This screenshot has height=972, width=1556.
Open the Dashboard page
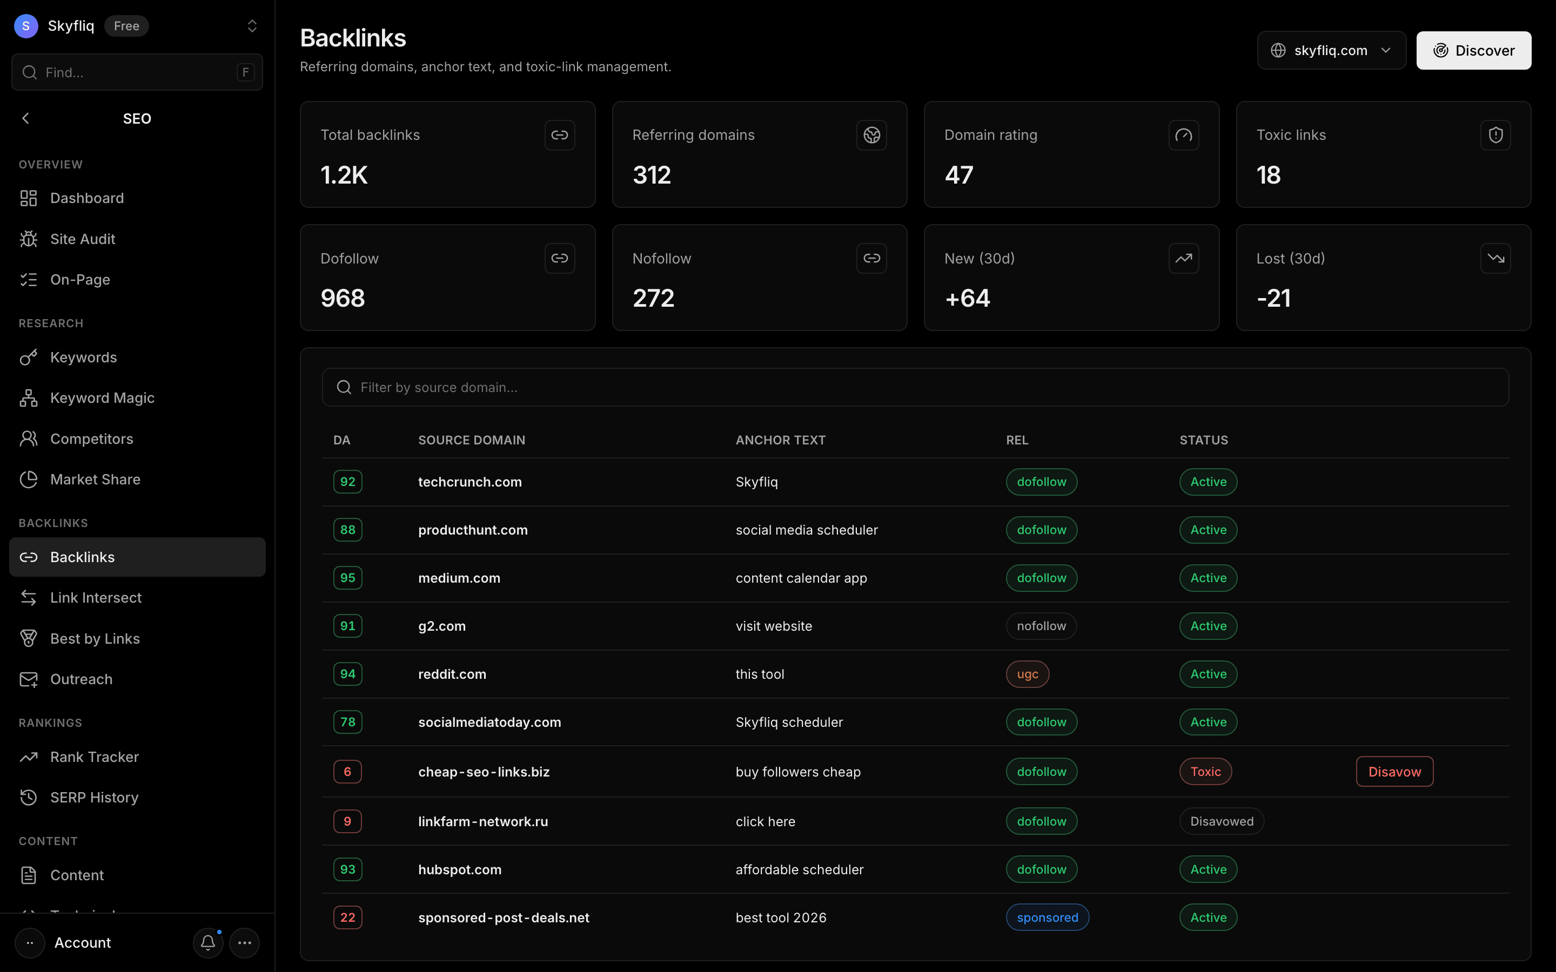(x=137, y=198)
